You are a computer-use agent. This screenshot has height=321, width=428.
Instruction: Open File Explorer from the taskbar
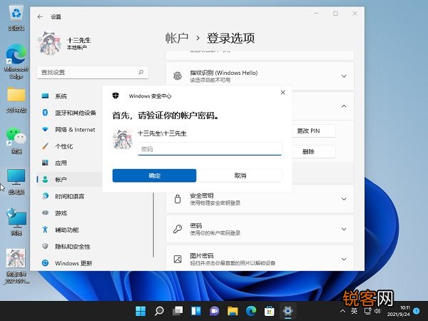(233, 311)
